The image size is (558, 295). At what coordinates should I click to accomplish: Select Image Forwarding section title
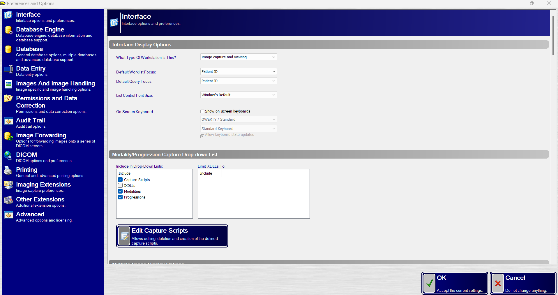41,135
